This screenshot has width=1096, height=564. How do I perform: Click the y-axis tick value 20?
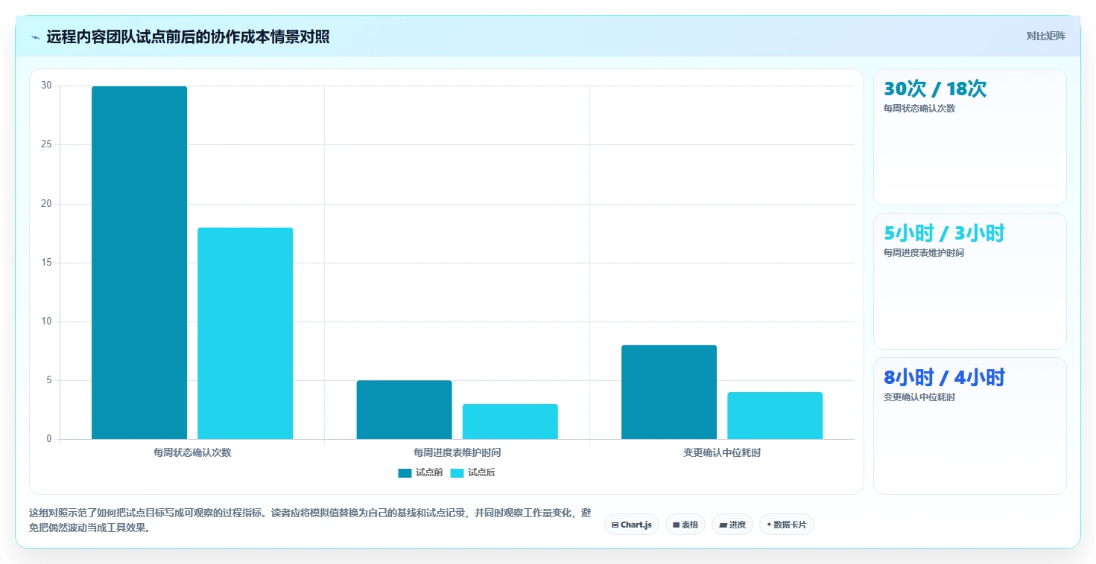46,204
